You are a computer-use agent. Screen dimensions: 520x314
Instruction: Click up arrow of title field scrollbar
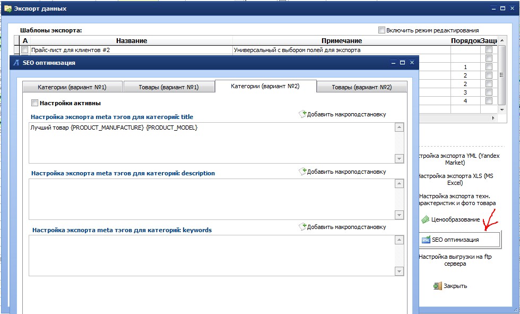(x=399, y=127)
